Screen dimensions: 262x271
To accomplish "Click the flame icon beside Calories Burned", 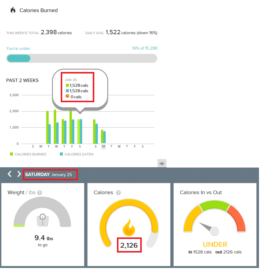I will point(13,10).
